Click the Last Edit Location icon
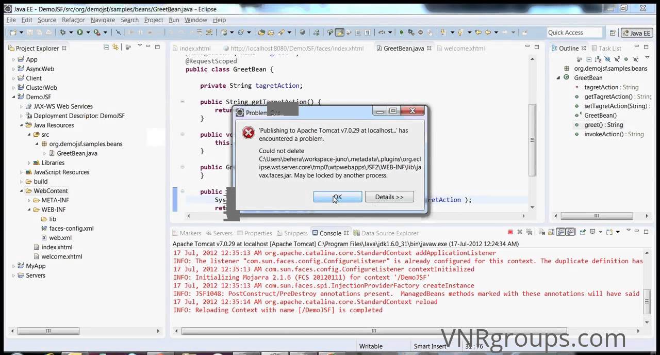The height and width of the screenshot is (355, 660). coord(478,32)
